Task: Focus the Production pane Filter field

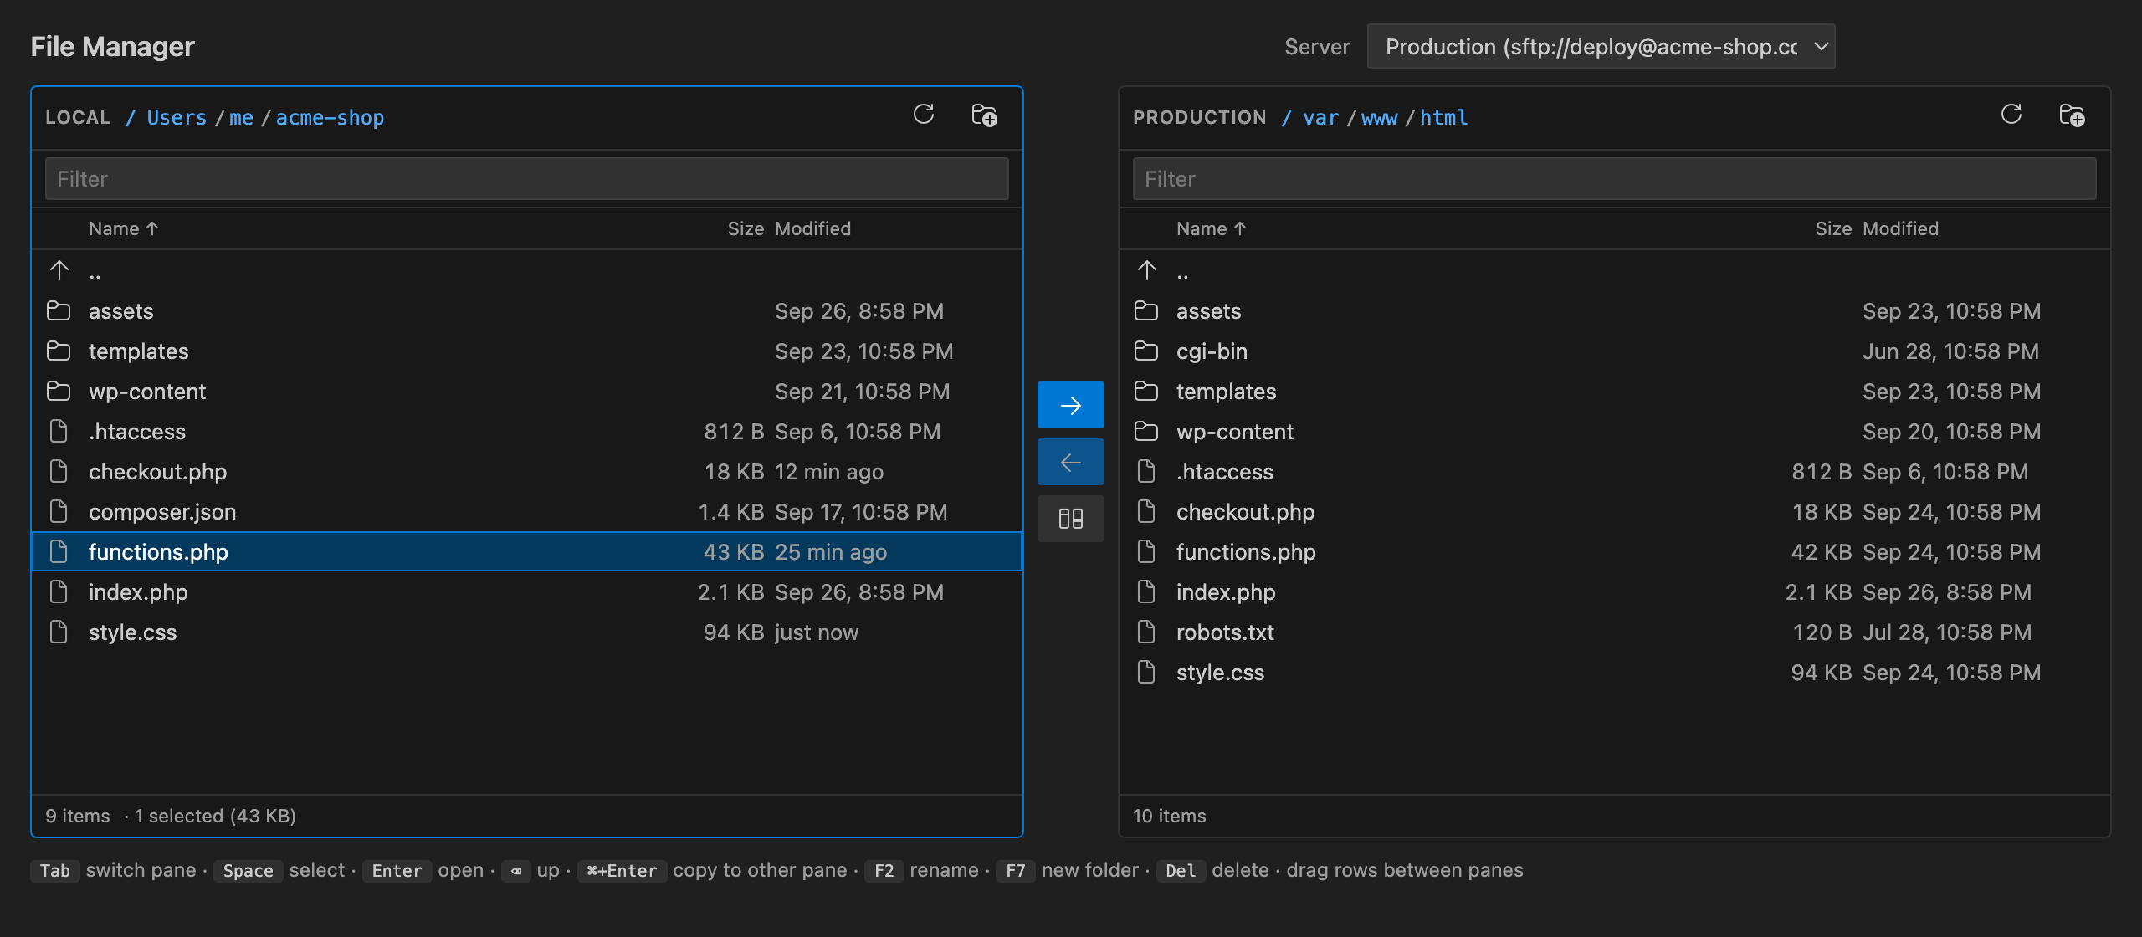Action: [x=1615, y=179]
